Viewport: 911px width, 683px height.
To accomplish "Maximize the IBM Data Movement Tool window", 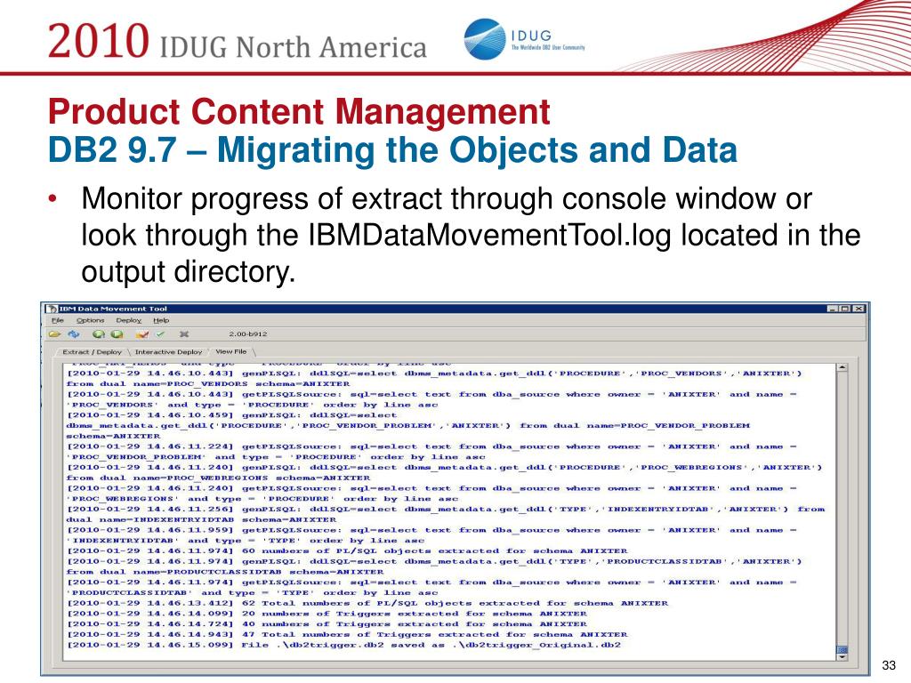I will point(845,309).
